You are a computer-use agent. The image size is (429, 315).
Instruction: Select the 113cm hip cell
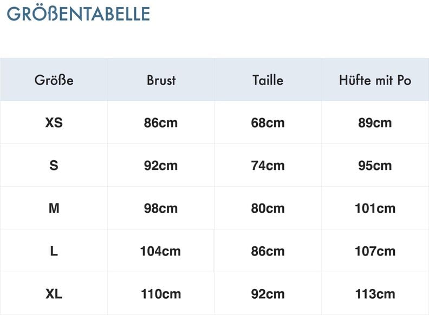tap(375, 294)
